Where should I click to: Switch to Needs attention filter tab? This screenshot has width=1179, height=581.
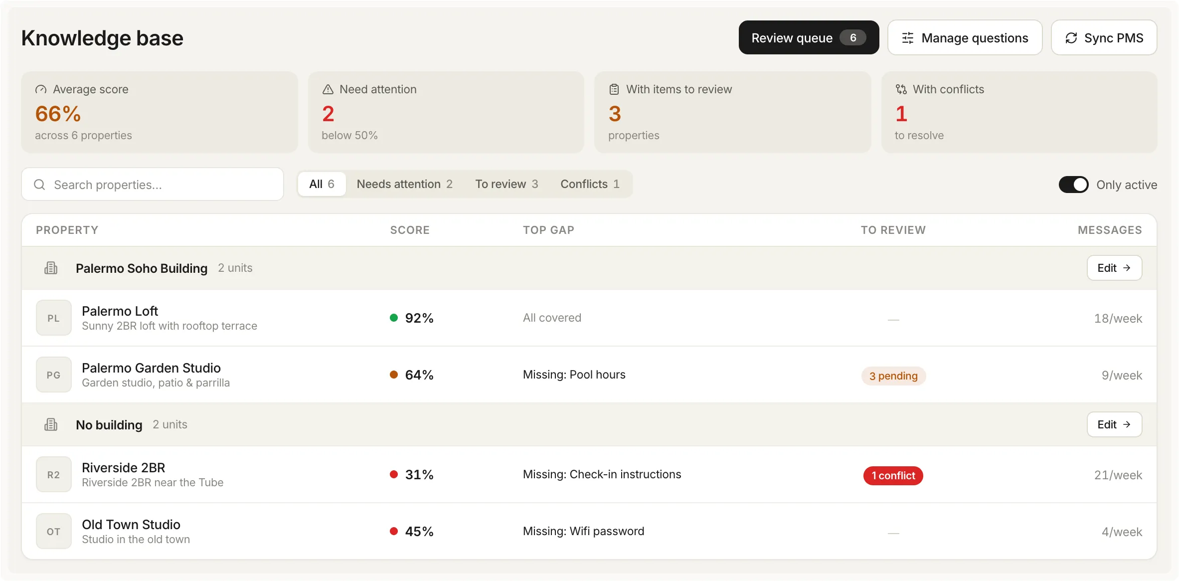click(405, 184)
